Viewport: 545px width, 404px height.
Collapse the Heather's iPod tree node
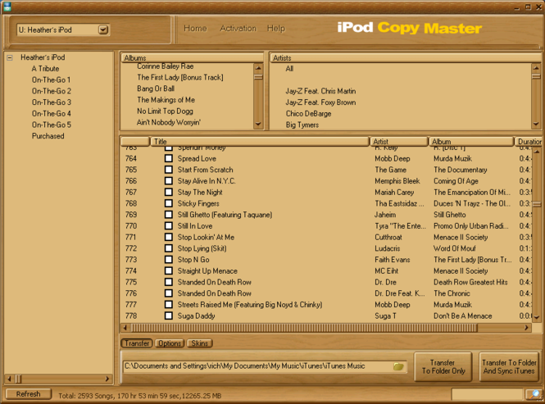tap(9, 58)
